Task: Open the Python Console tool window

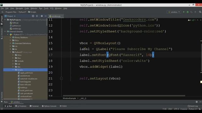Action: [x=49, y=106]
